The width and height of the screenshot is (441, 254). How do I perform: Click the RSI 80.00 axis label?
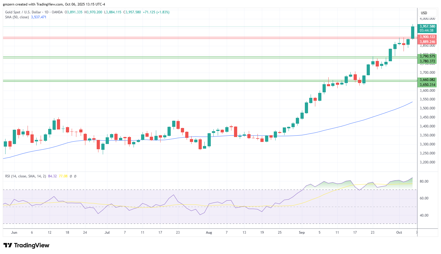[x=424, y=181]
